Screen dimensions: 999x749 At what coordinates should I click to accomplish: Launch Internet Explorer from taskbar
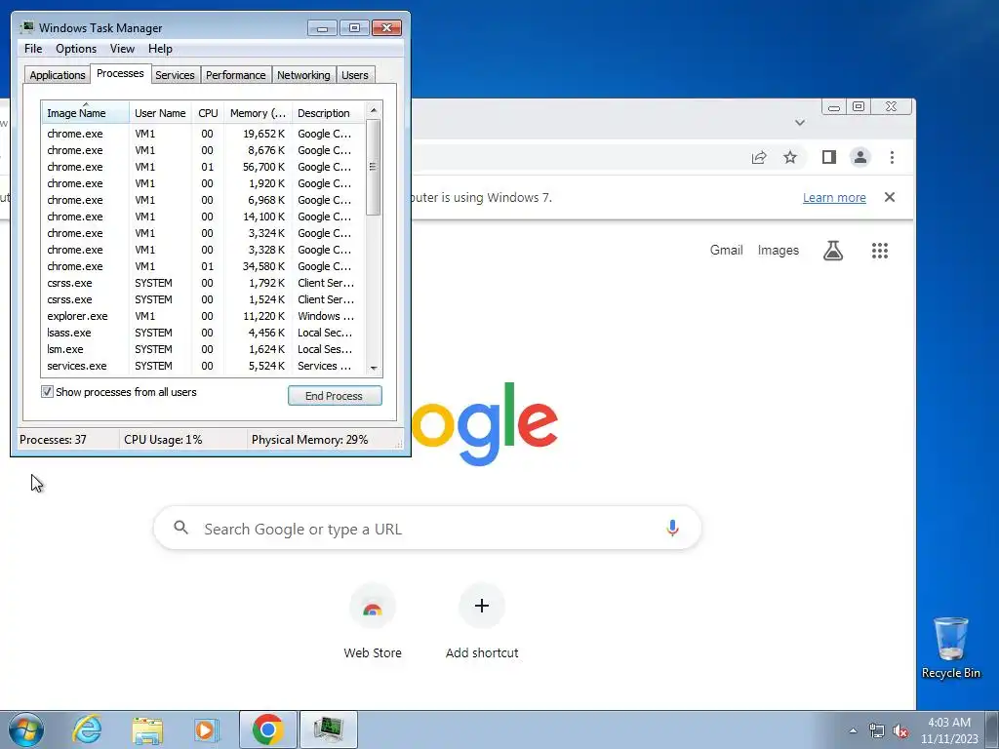(x=87, y=729)
